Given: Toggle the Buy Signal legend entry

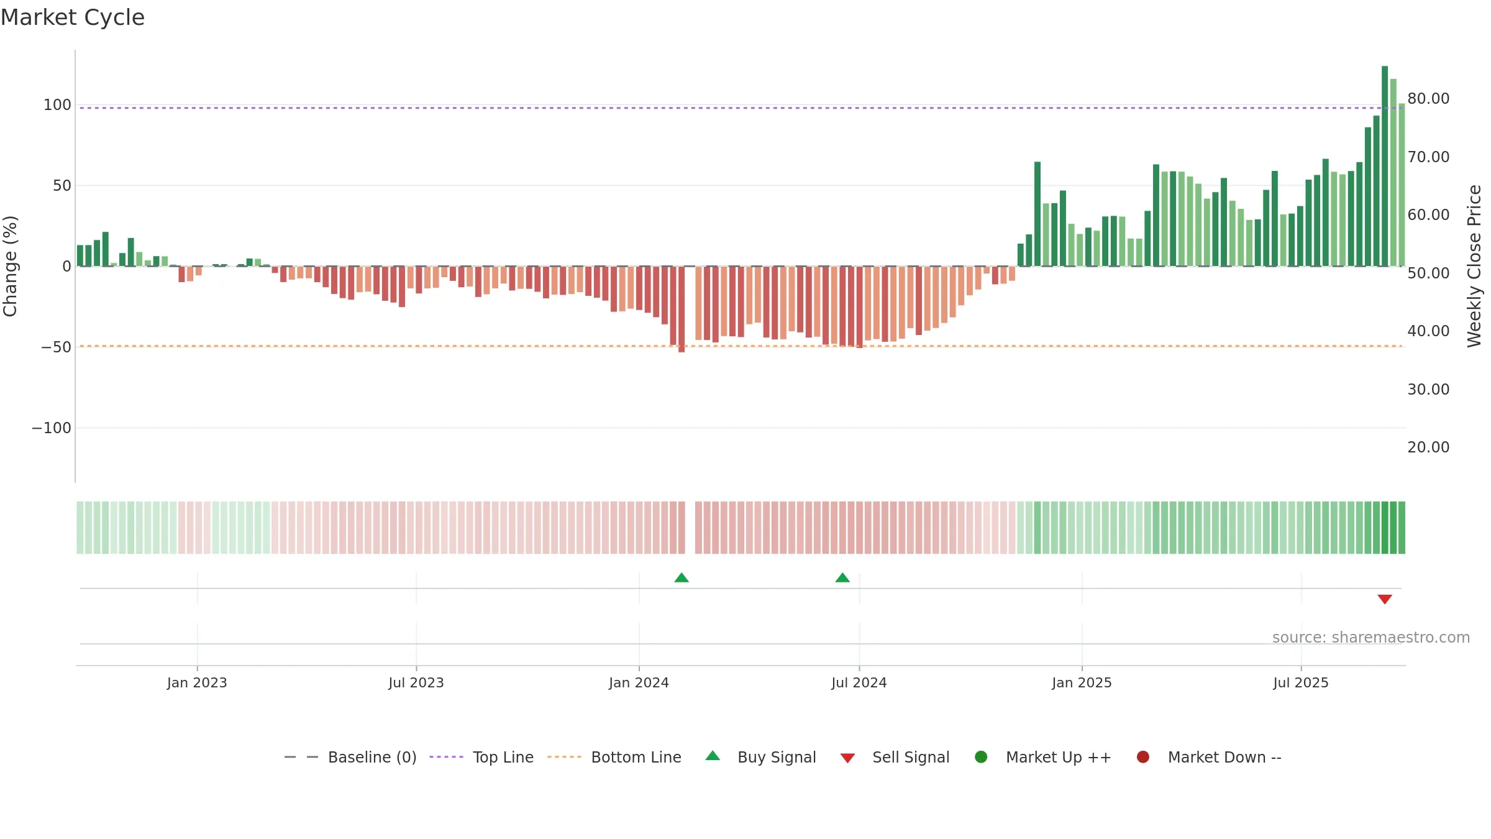Looking at the screenshot, I should pos(760,757).
